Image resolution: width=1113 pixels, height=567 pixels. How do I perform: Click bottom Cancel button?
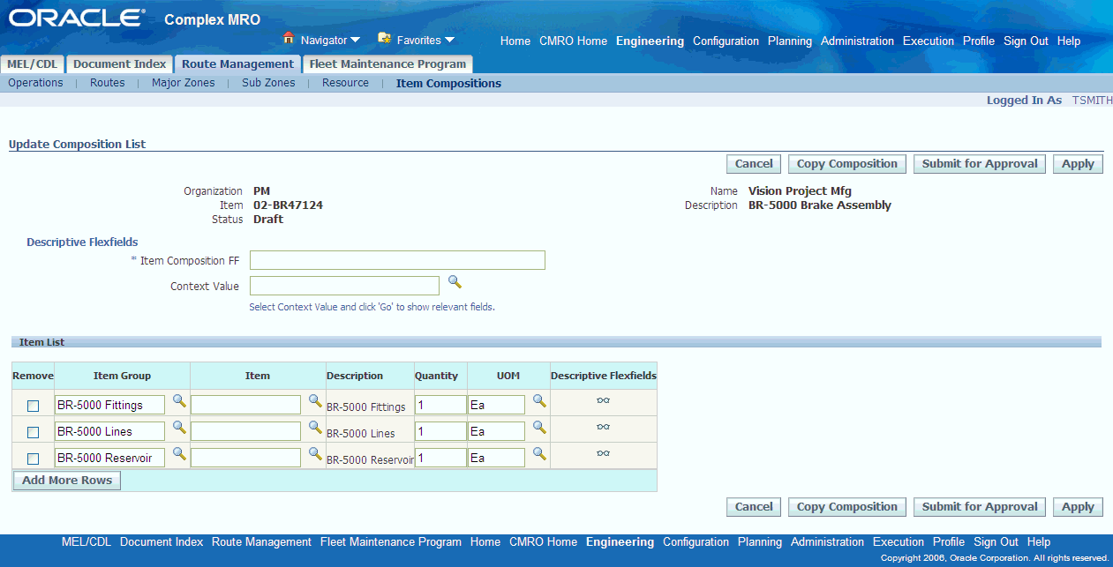tap(754, 507)
